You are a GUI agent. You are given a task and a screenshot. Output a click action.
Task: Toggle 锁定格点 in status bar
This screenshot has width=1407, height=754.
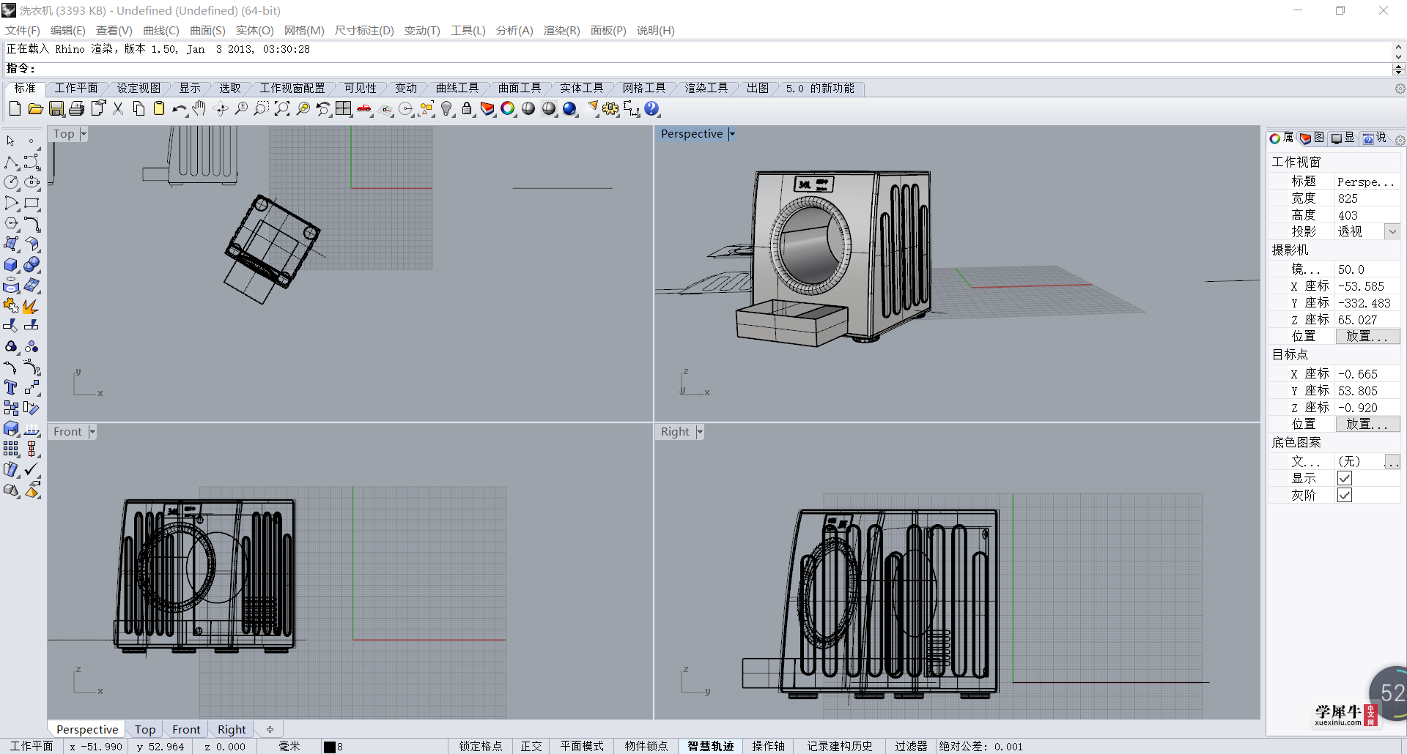(481, 746)
